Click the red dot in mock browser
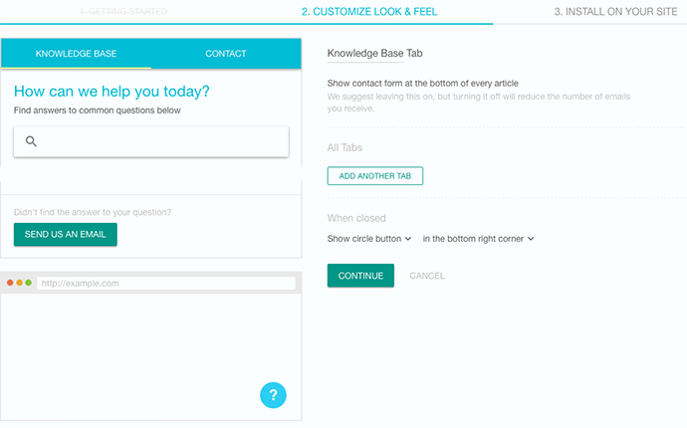Screen dimensions: 687x428 click(10, 284)
